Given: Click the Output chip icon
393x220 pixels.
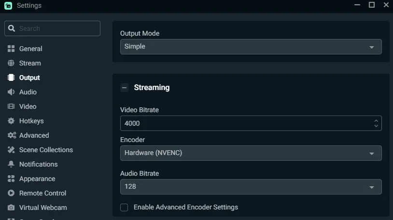Looking at the screenshot, I should (11, 78).
